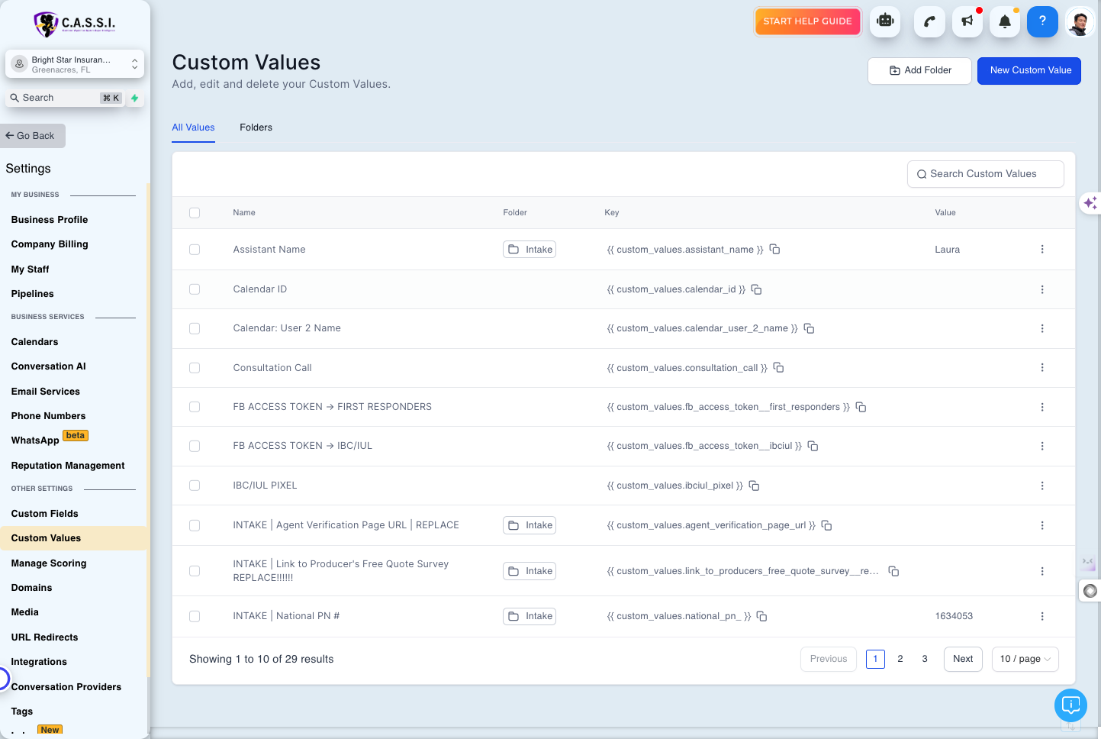Click Go Back in the sidebar
The width and height of the screenshot is (1101, 739).
click(33, 136)
